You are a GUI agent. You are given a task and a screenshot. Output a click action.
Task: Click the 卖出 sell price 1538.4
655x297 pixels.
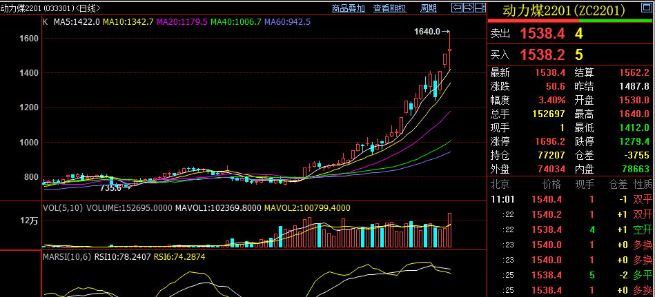(542, 33)
